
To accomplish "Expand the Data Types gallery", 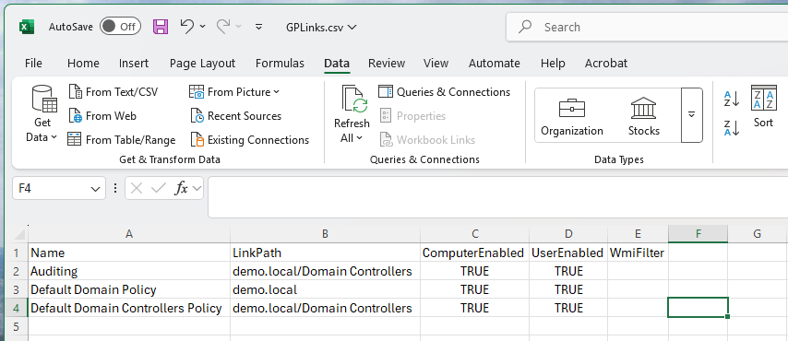I will pos(691,115).
